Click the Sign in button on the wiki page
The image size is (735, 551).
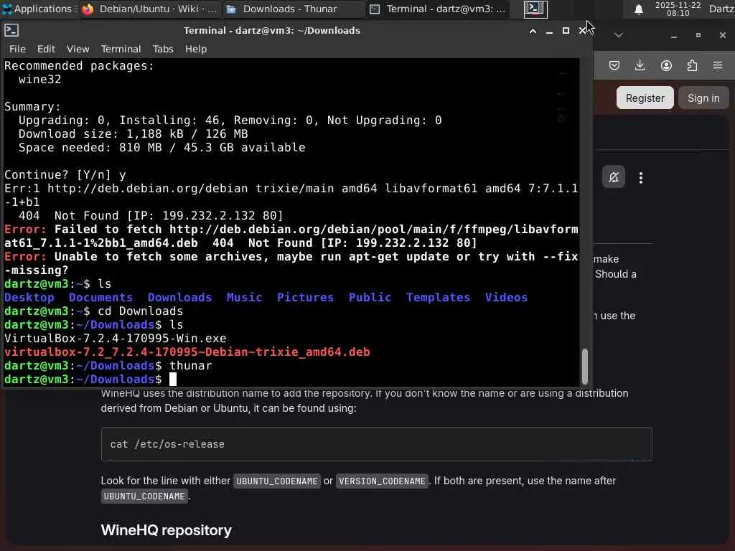tap(703, 98)
